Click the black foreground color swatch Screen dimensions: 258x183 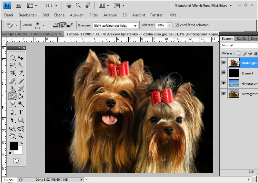[14, 146]
